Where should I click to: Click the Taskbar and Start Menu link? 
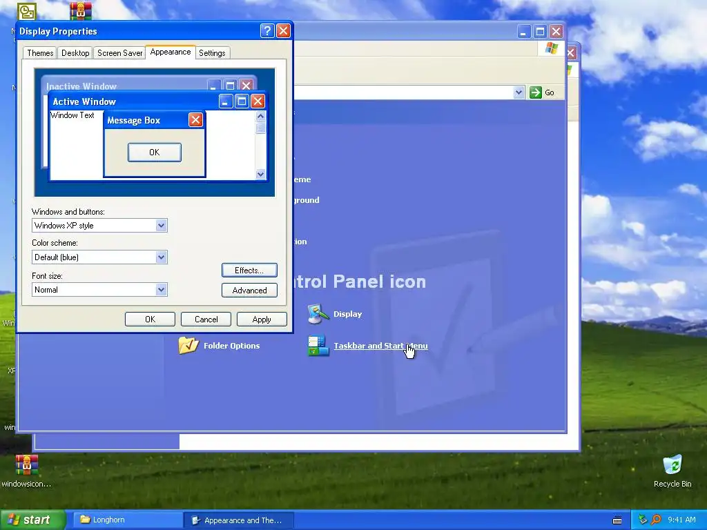380,346
